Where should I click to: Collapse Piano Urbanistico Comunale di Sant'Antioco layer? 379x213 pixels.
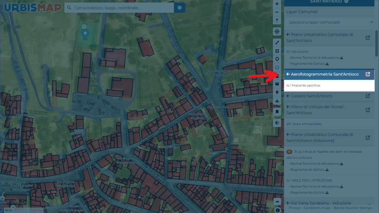click(288, 35)
